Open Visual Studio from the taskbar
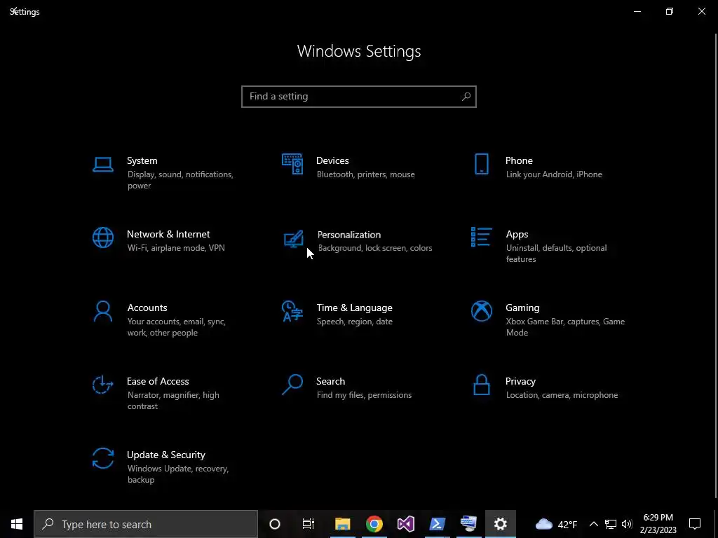The image size is (718, 538). (x=406, y=524)
